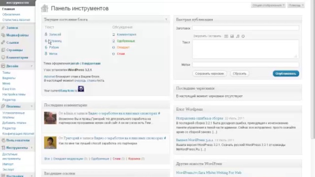Click in the Заголовок title field
This screenshot has width=315, height=177.
point(246,28)
